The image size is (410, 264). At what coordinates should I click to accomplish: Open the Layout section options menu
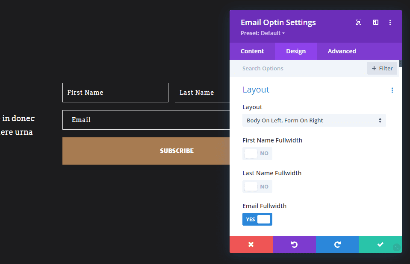[x=392, y=90]
